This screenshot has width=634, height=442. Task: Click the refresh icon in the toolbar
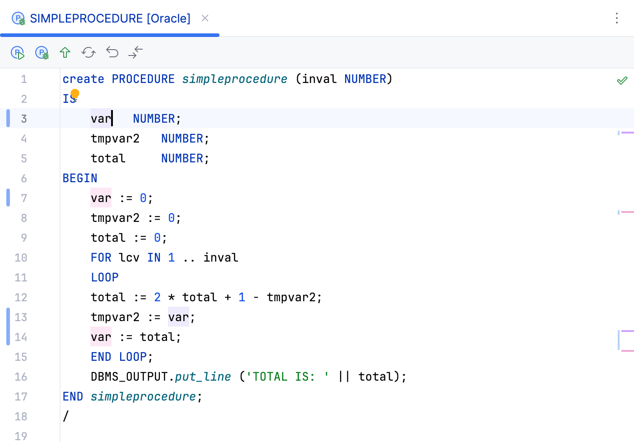(89, 52)
